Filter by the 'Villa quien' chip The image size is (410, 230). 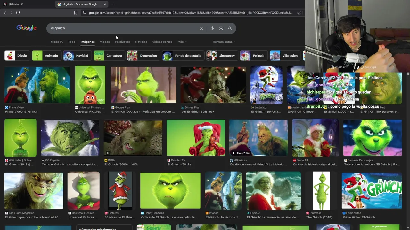[285, 56]
